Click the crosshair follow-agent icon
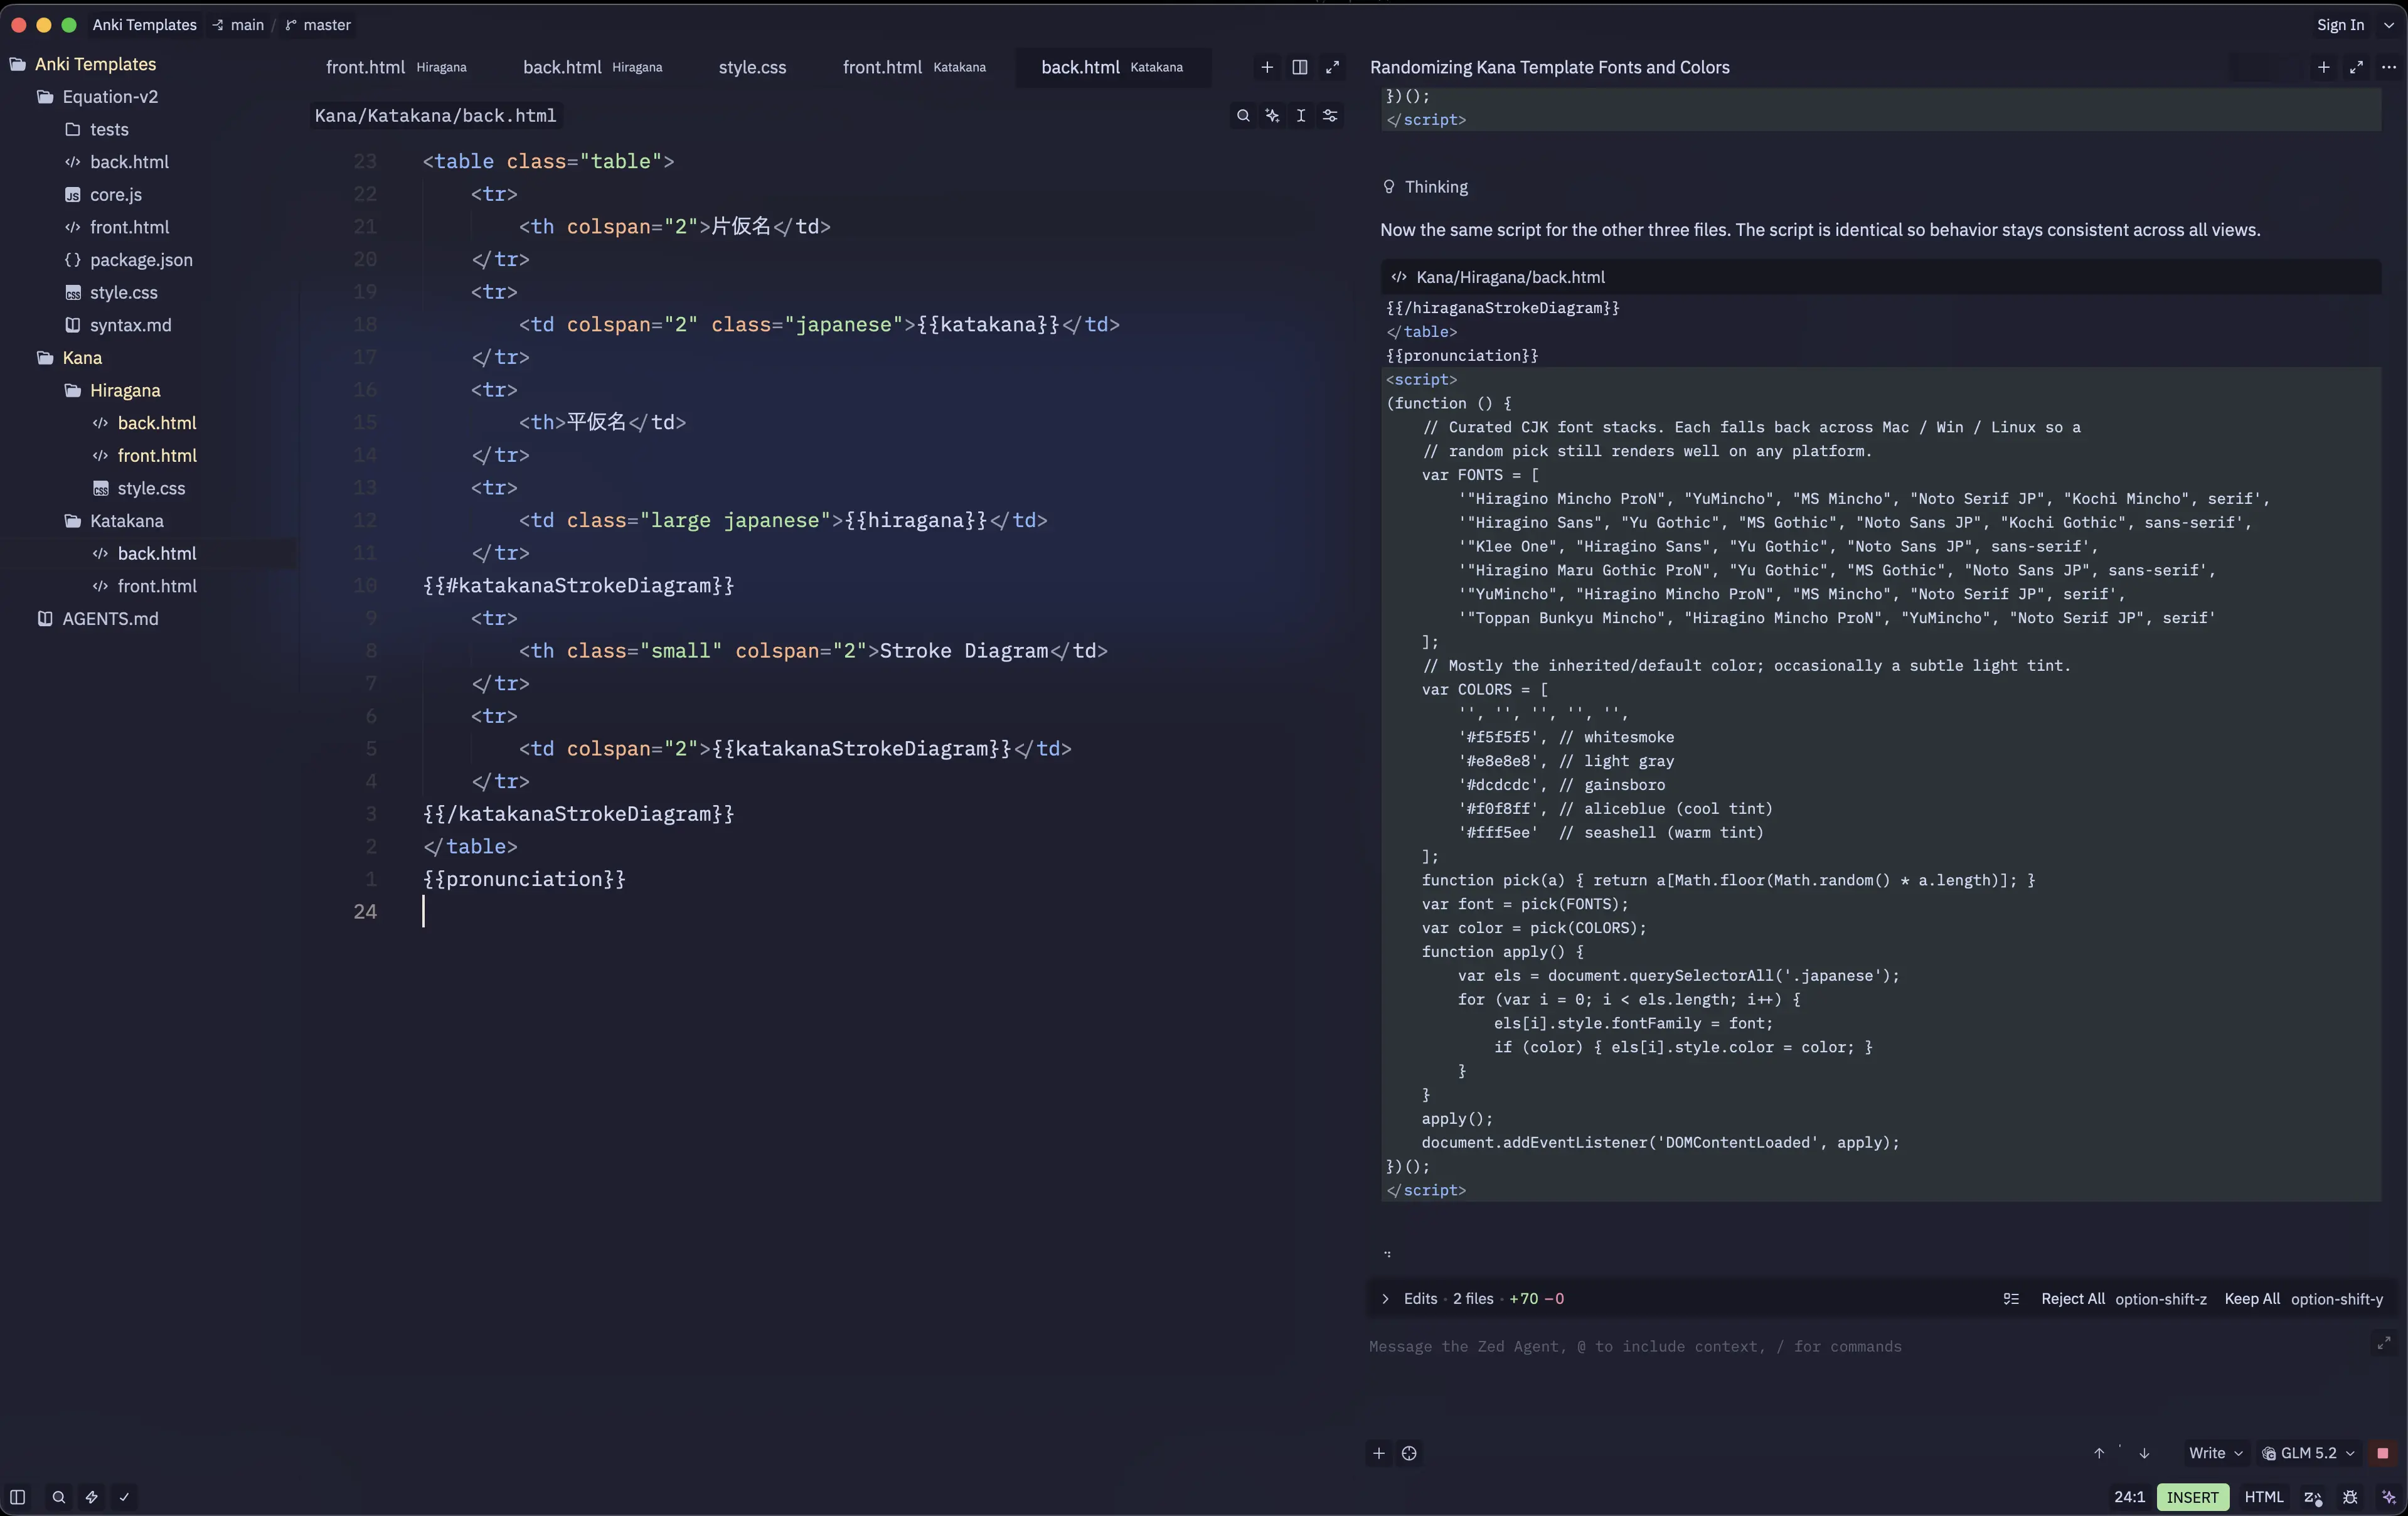This screenshot has height=1516, width=2408. click(1409, 1453)
